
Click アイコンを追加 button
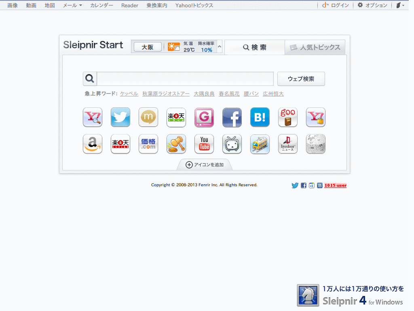(205, 165)
